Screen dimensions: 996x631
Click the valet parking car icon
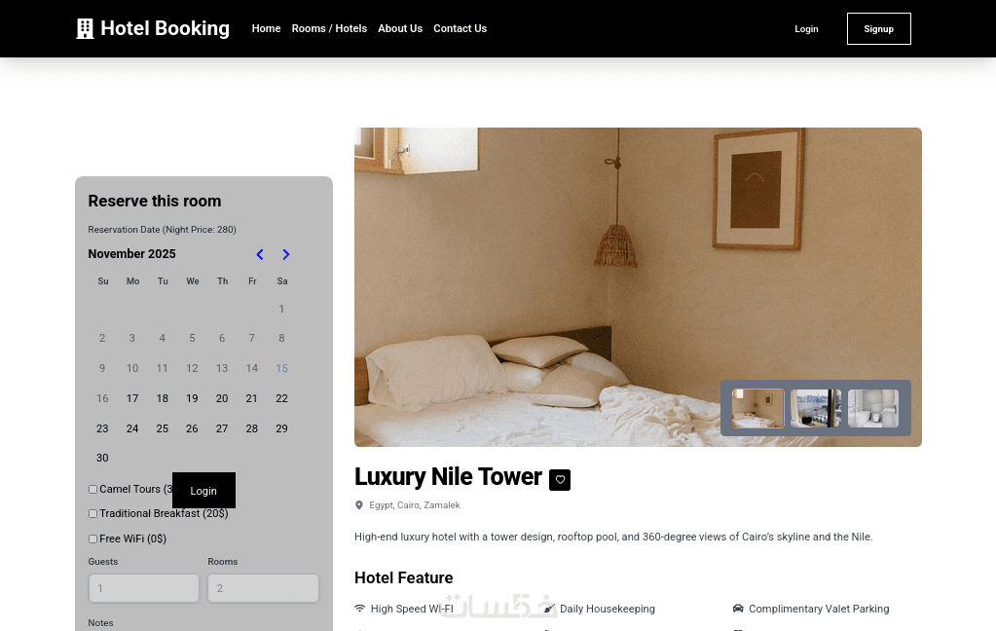pyautogui.click(x=738, y=609)
